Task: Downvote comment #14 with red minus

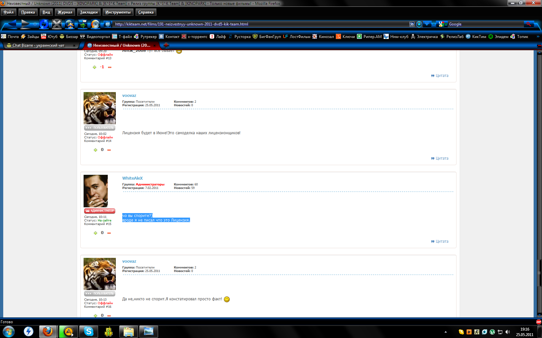Action: tap(109, 150)
